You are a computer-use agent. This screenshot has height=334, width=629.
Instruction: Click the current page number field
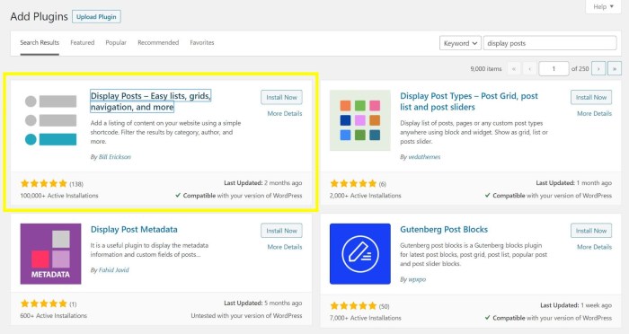pos(554,68)
